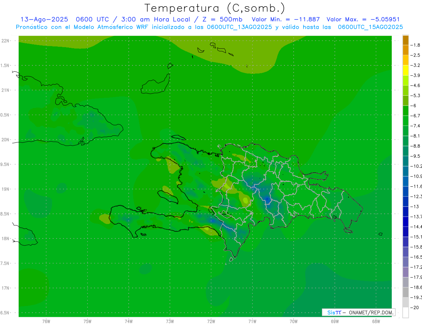Click longitude label "70W"
This screenshot has width=422, height=326.
[x=293, y=321]
